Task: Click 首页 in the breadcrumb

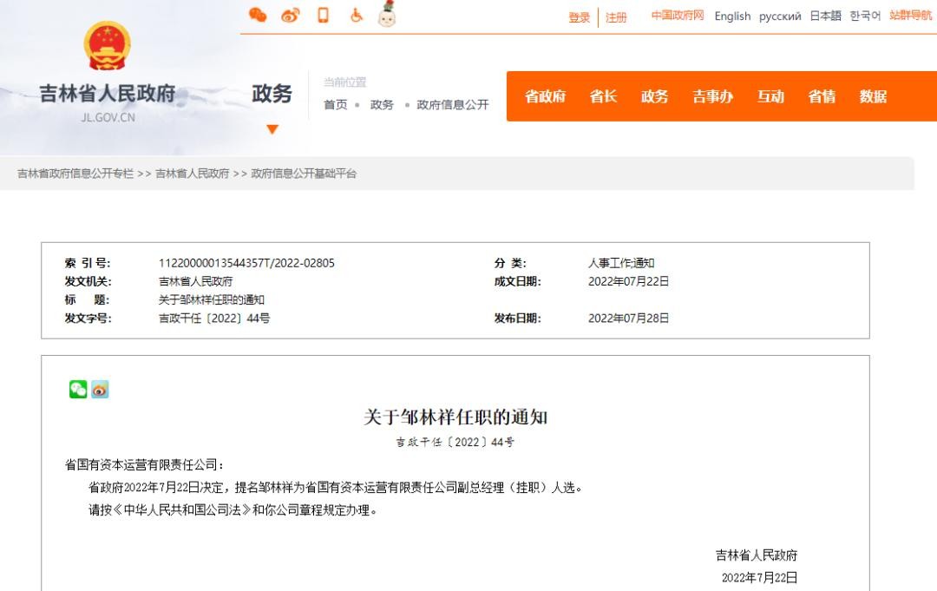Action: coord(335,104)
